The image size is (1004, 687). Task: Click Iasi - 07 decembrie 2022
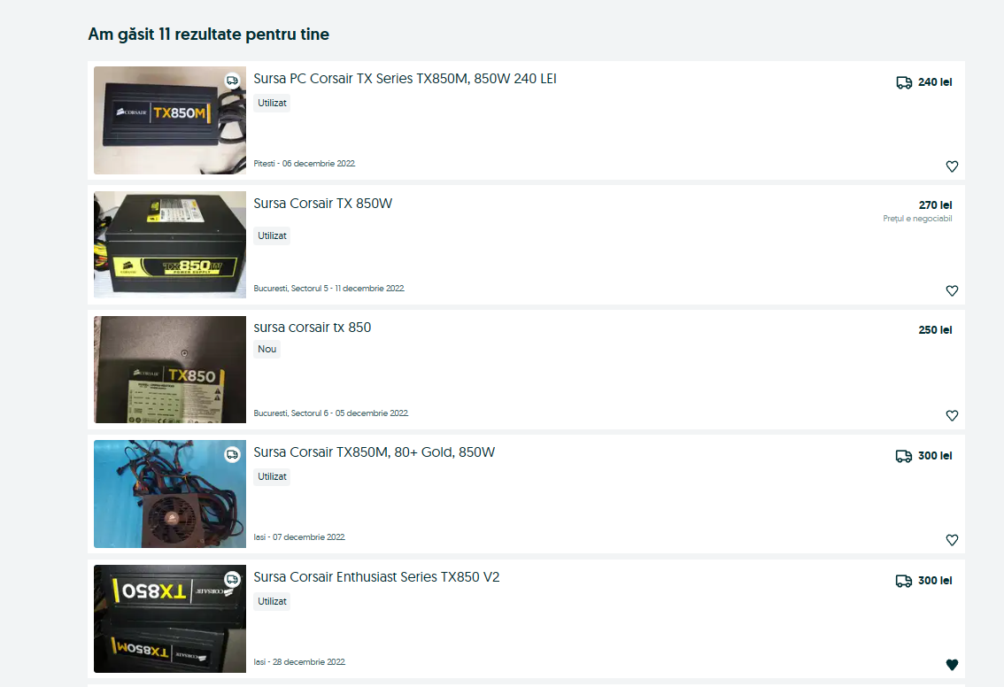pyautogui.click(x=299, y=537)
